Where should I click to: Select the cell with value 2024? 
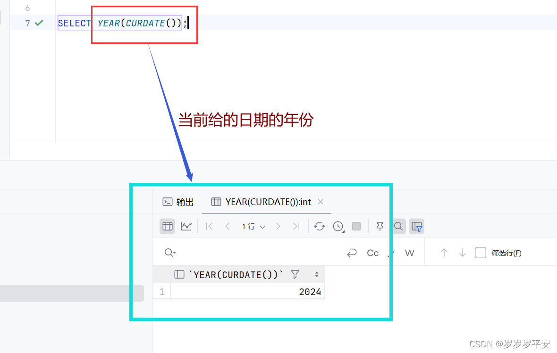point(248,292)
